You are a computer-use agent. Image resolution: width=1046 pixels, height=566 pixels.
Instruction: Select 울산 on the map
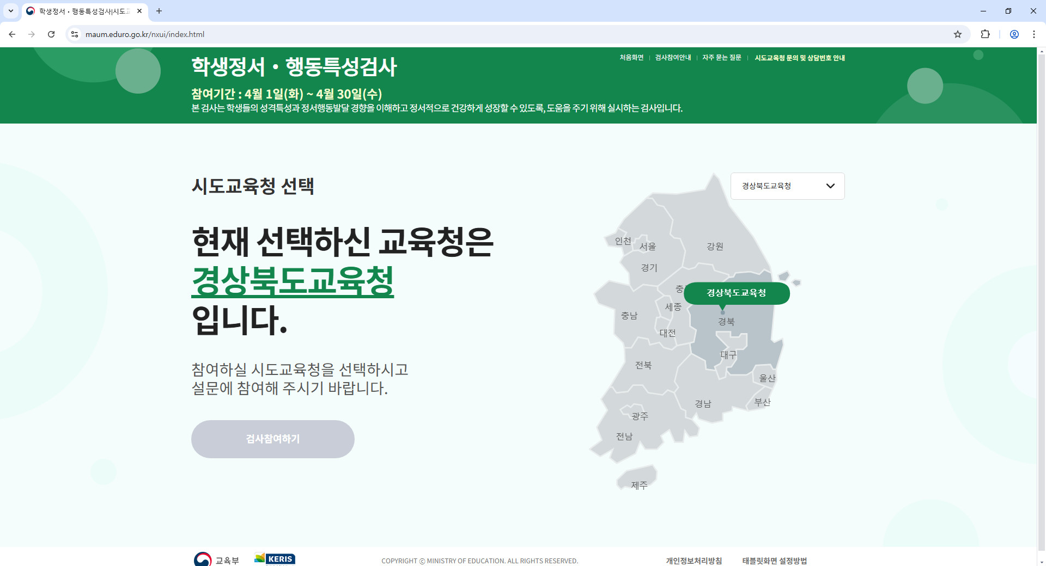[767, 378]
